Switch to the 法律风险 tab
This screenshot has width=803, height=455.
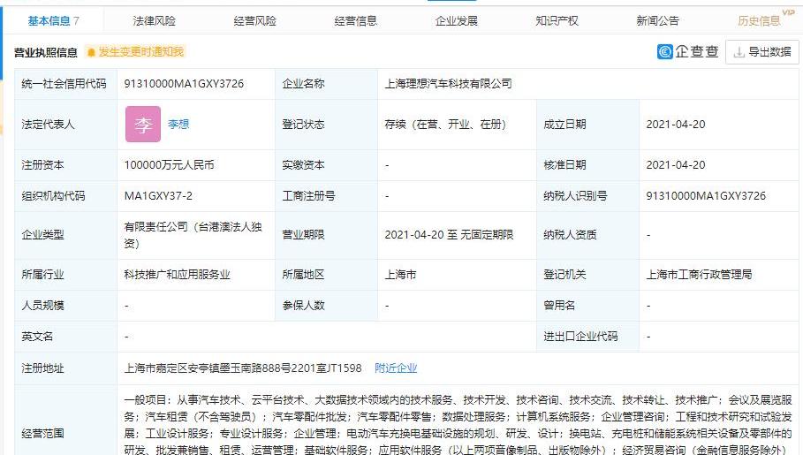pos(154,21)
